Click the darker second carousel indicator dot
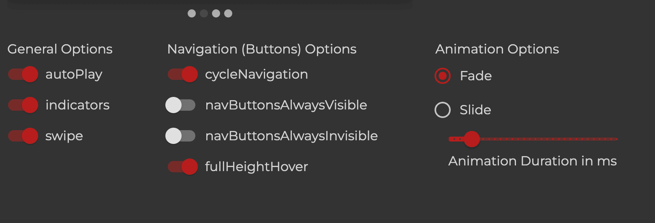655x223 pixels. pyautogui.click(x=204, y=13)
